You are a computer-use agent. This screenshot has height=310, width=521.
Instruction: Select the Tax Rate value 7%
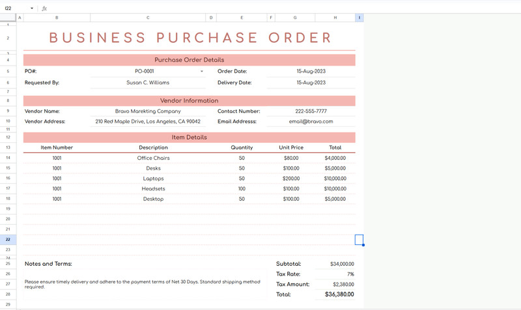click(335, 274)
